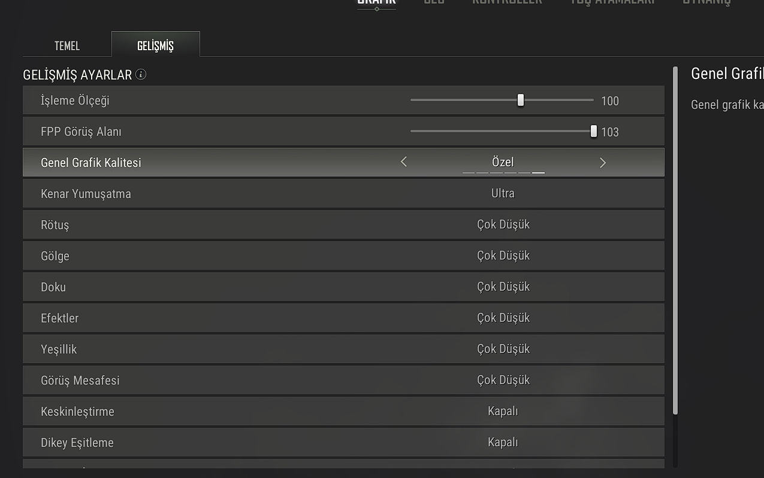The image size is (764, 478).
Task: Open the Yeşillik quality setting value
Action: 503,349
